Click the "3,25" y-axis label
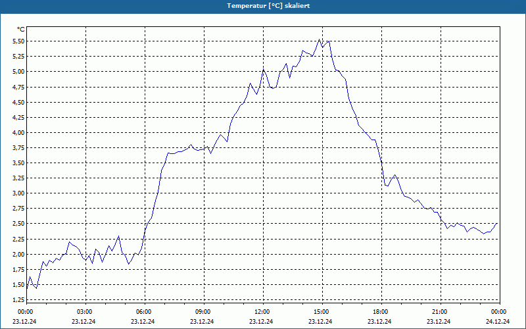The width and height of the screenshot is (526, 329). (x=18, y=178)
